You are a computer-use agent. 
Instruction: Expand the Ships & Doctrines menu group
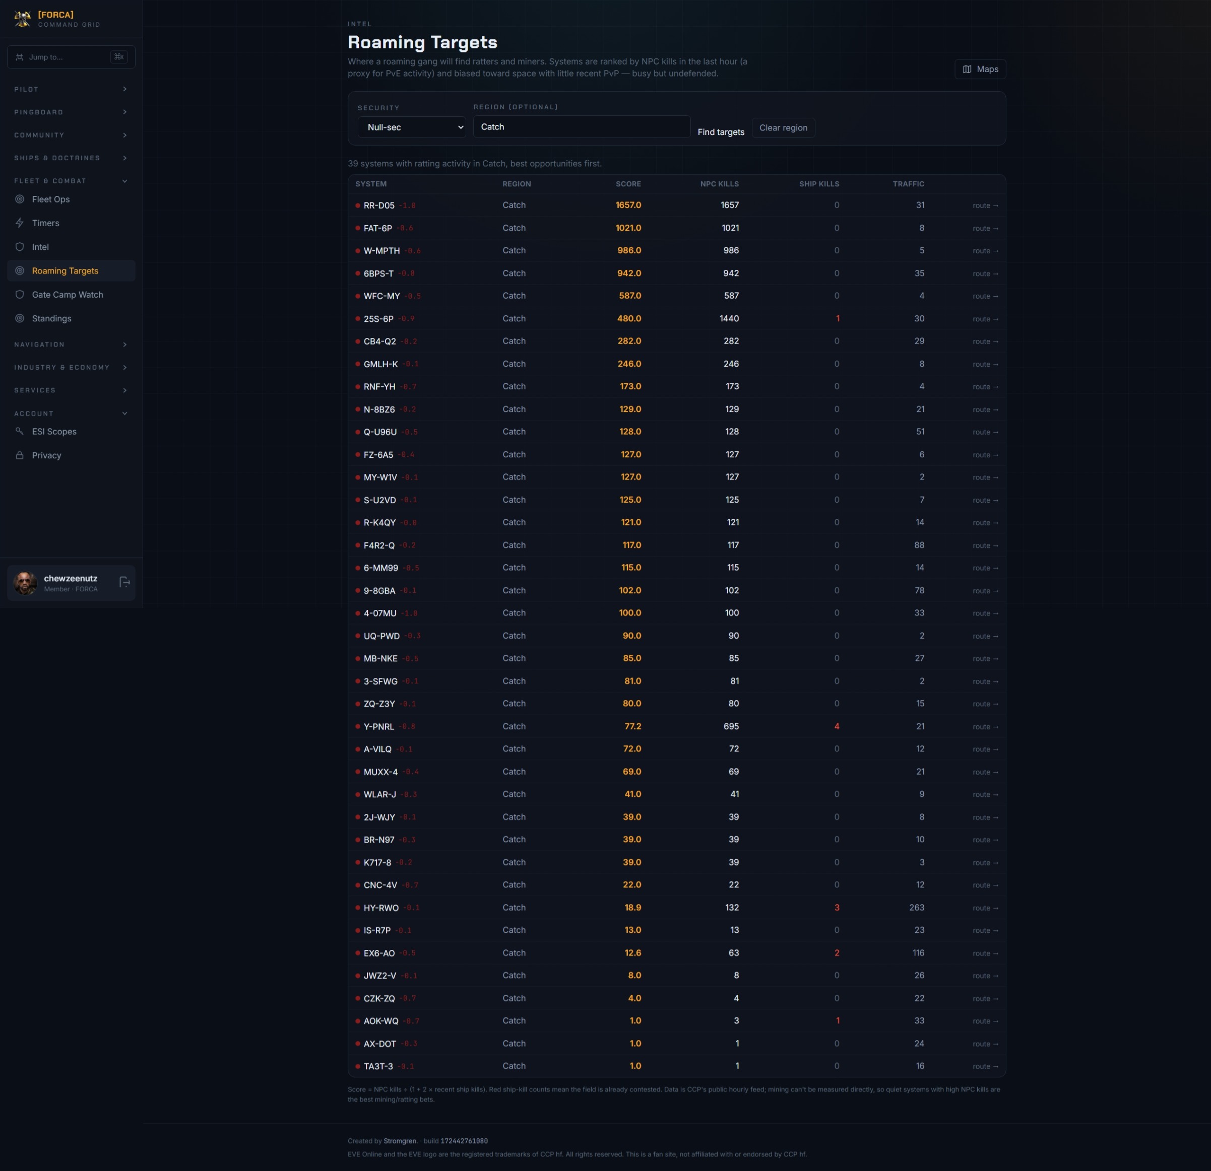point(71,158)
